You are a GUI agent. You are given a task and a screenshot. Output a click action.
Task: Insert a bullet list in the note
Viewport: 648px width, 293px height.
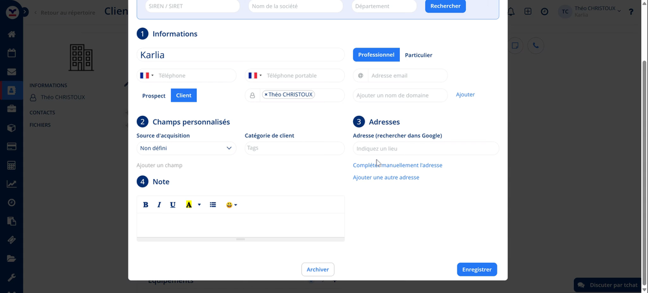pos(213,205)
